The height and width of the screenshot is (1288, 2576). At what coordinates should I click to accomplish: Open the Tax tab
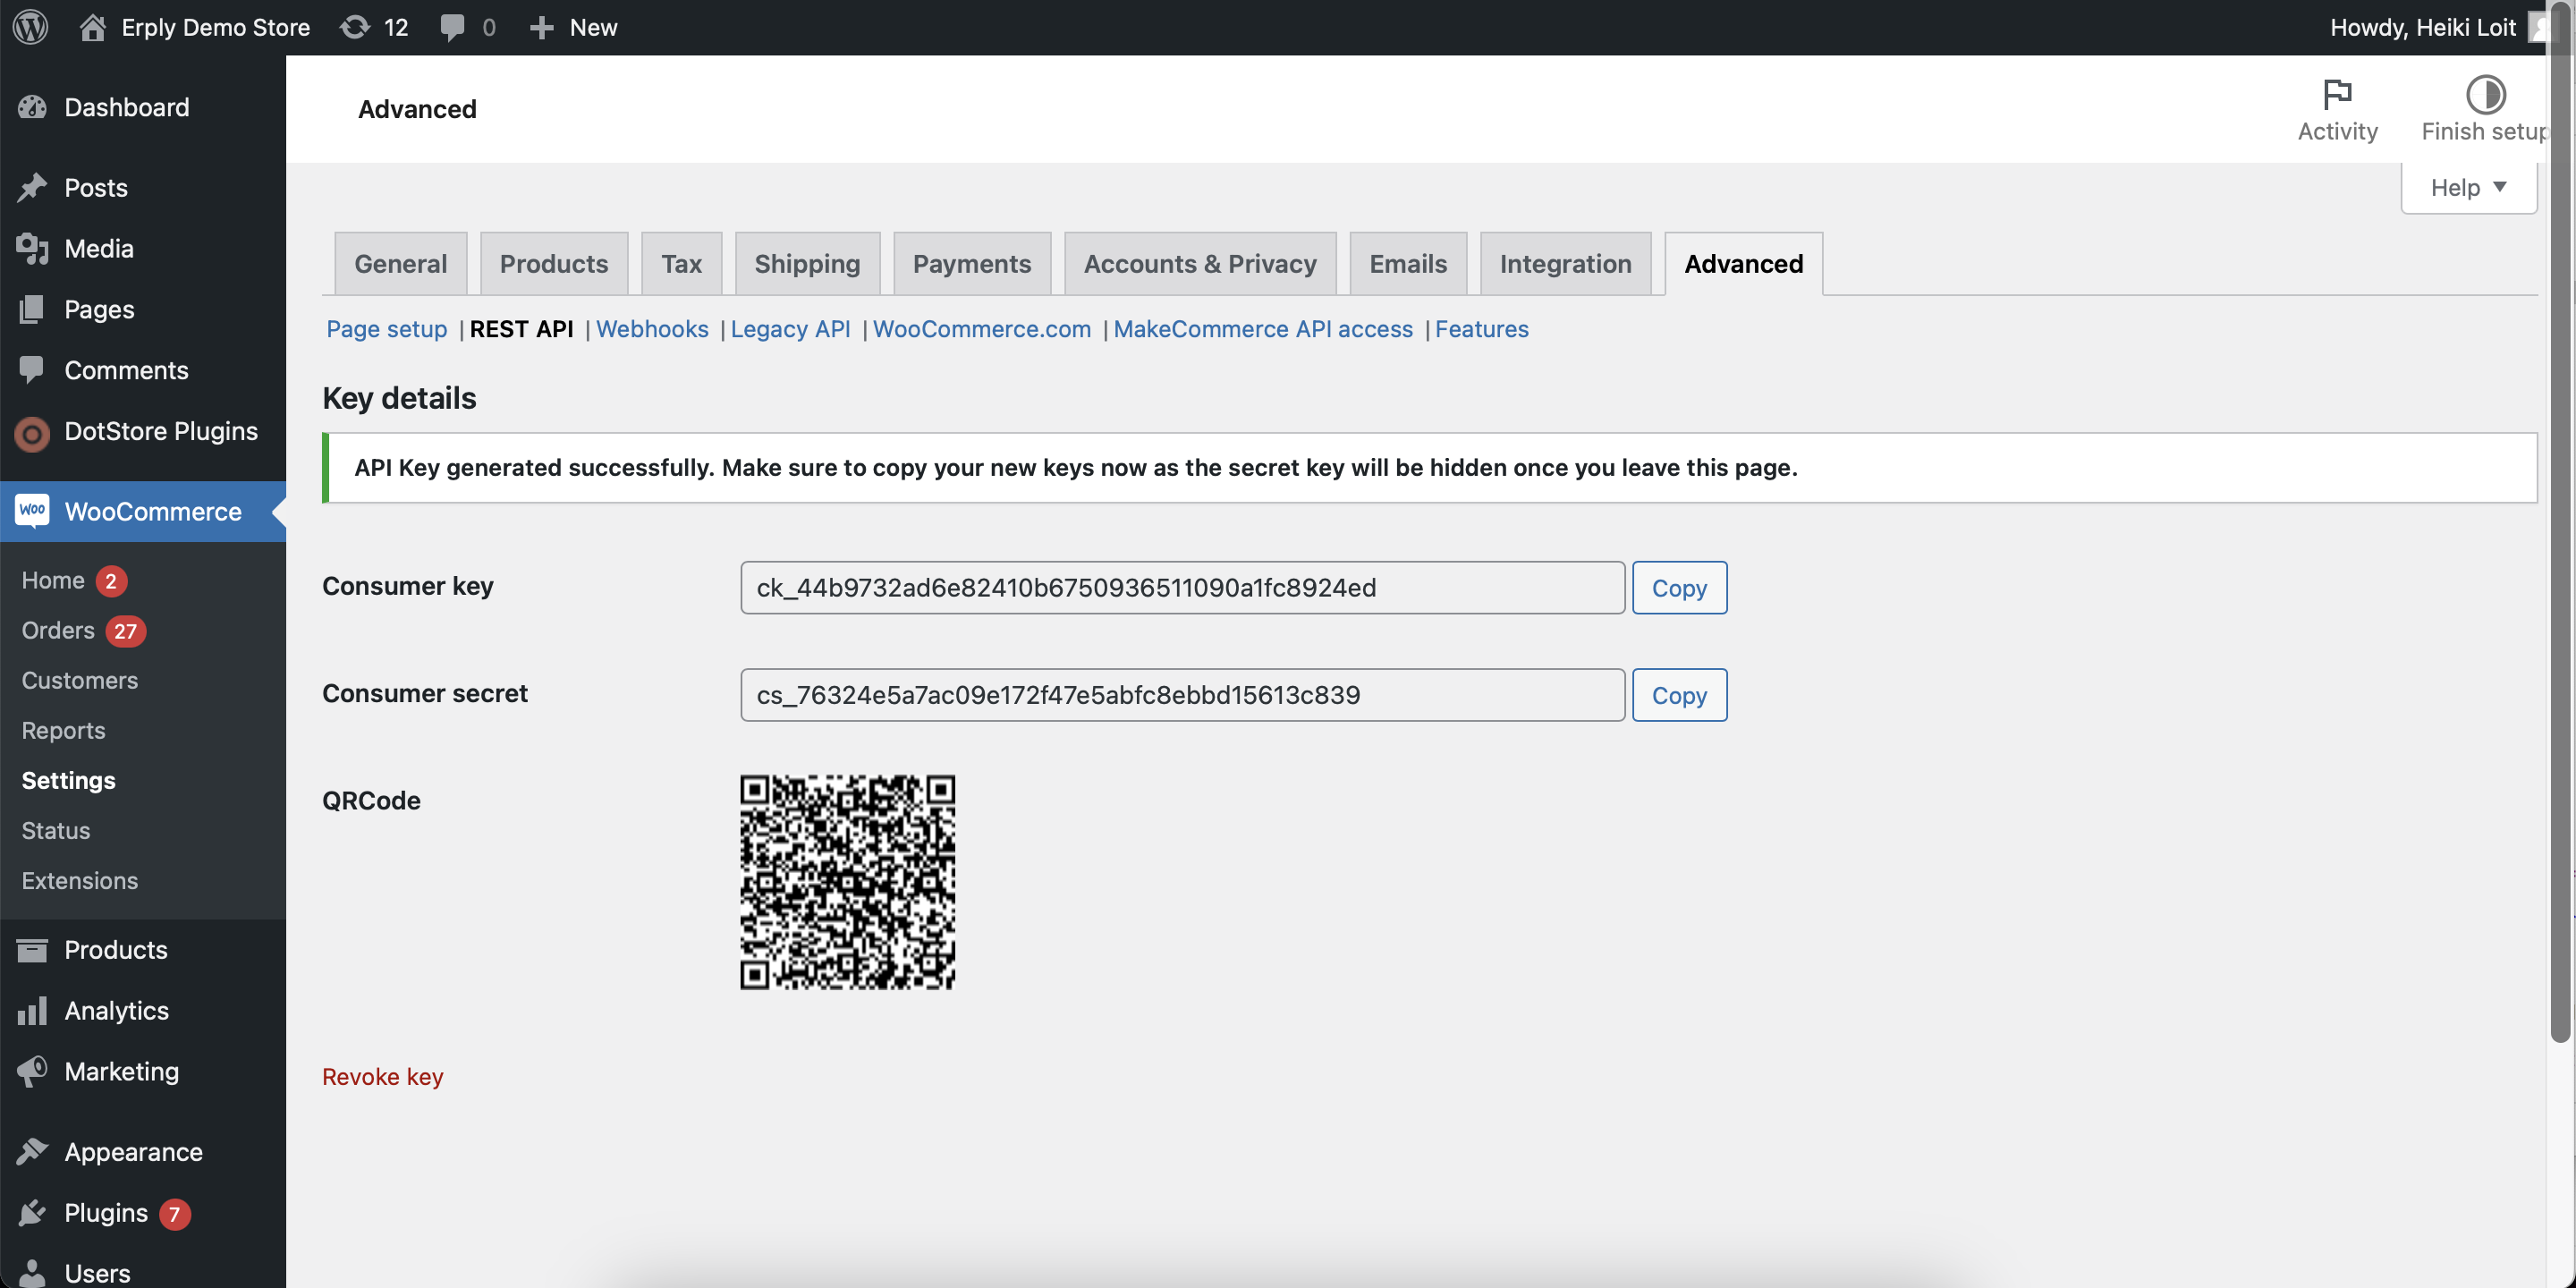point(681,264)
